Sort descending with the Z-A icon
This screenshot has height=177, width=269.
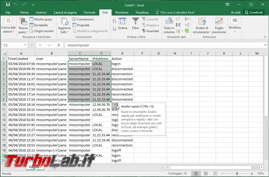point(114,29)
